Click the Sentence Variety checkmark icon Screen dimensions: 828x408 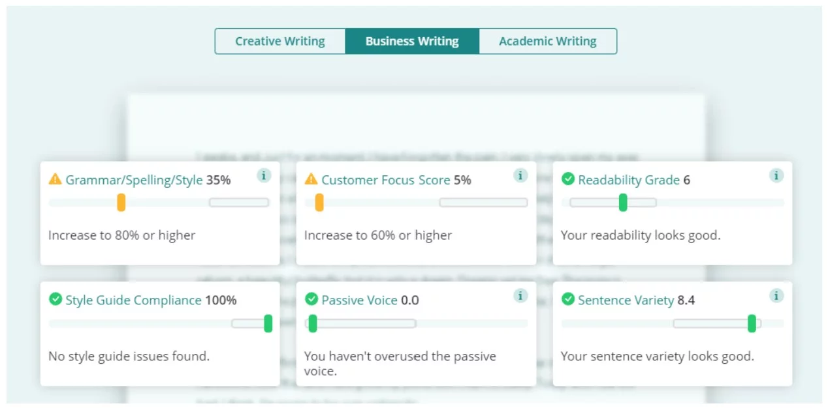tap(567, 300)
